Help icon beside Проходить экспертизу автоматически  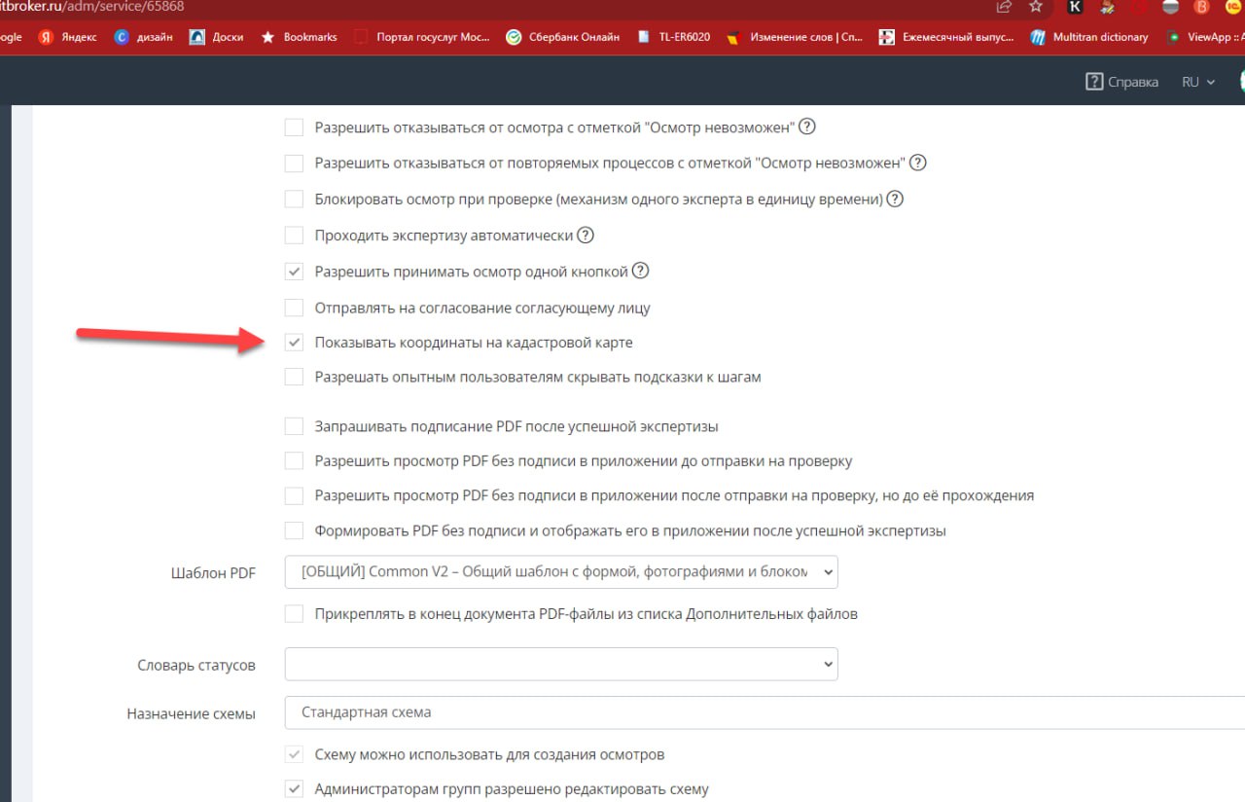[585, 235]
